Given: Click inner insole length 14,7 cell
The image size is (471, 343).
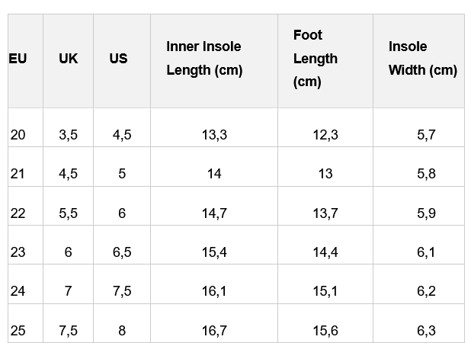Looking at the screenshot, I should pyautogui.click(x=214, y=213).
